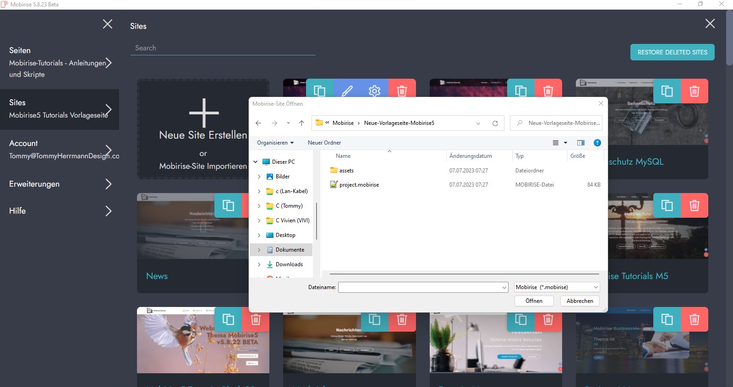733x387 pixels.
Task: Close the Sites panel with the X
Action: pyautogui.click(x=710, y=23)
